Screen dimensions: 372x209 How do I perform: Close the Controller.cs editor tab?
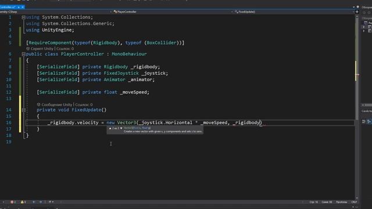pos(23,7)
